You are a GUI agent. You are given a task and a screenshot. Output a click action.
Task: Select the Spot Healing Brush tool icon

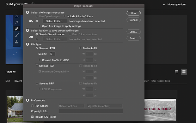point(17,29)
